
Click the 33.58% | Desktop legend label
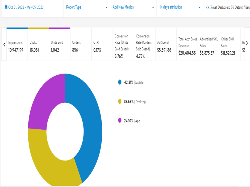(x=135, y=102)
